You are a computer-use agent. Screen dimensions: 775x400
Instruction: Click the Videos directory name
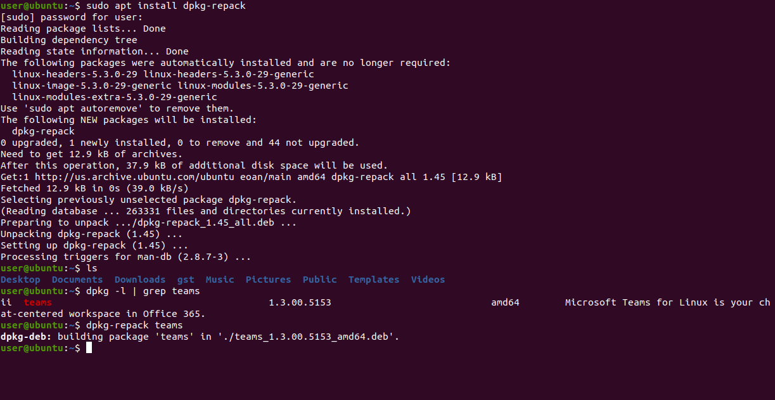click(x=428, y=280)
